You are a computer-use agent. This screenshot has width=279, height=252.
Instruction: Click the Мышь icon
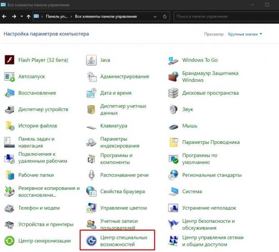[173, 127]
